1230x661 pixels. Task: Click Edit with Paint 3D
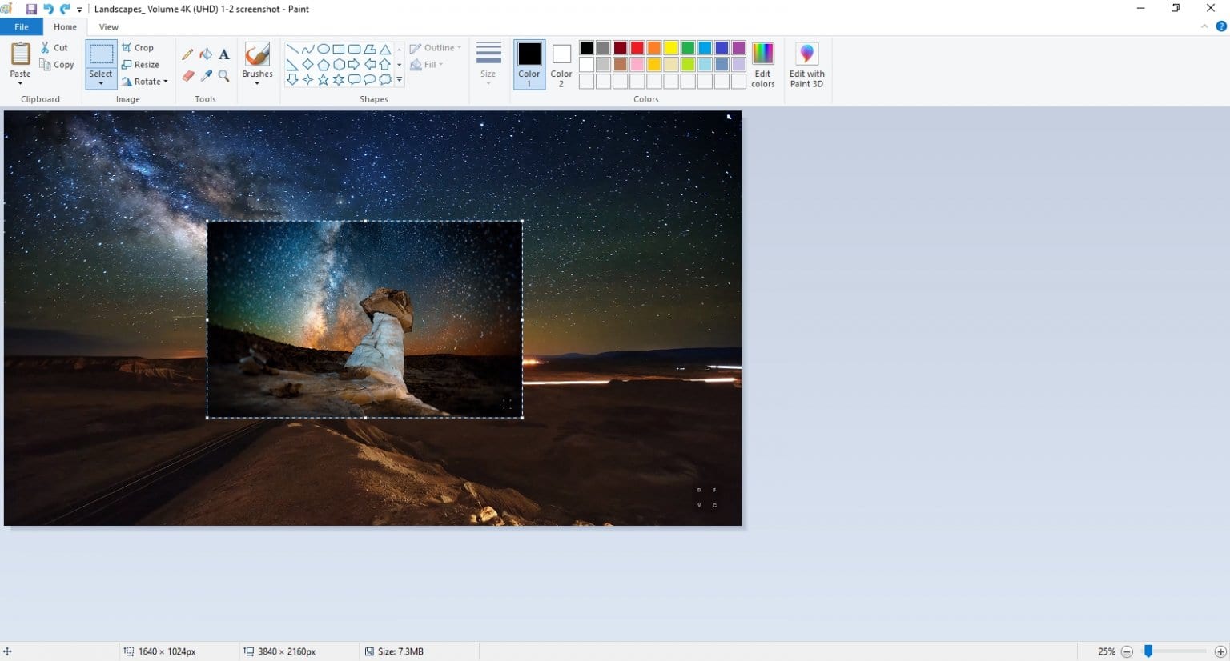tap(806, 64)
